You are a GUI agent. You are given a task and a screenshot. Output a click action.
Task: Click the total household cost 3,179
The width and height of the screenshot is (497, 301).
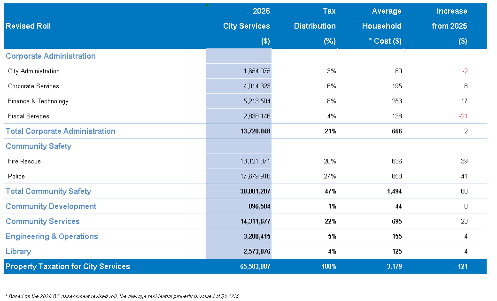click(x=394, y=267)
